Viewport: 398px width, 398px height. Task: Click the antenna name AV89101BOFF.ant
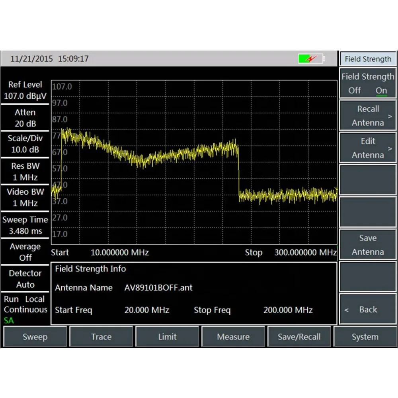(x=158, y=288)
